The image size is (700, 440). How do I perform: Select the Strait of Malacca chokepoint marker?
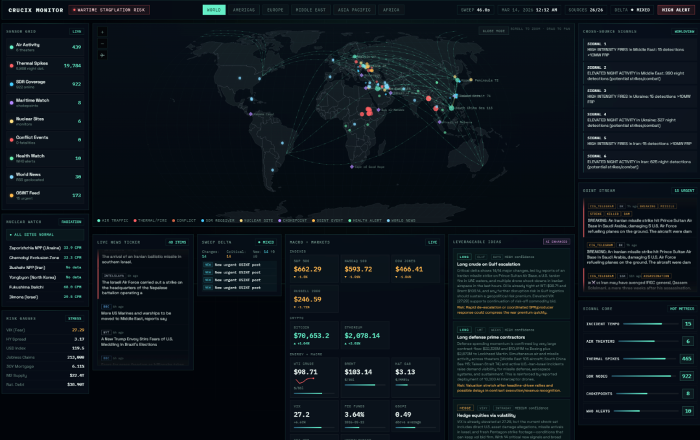point(439,122)
